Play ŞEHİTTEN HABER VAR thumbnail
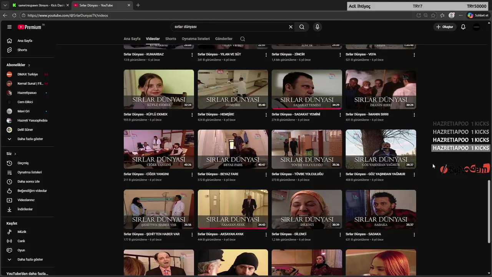The image size is (492, 277). tap(159, 209)
